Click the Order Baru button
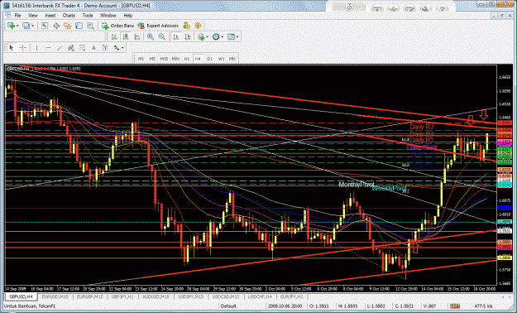Screen dimensions: 517x313 (118, 26)
